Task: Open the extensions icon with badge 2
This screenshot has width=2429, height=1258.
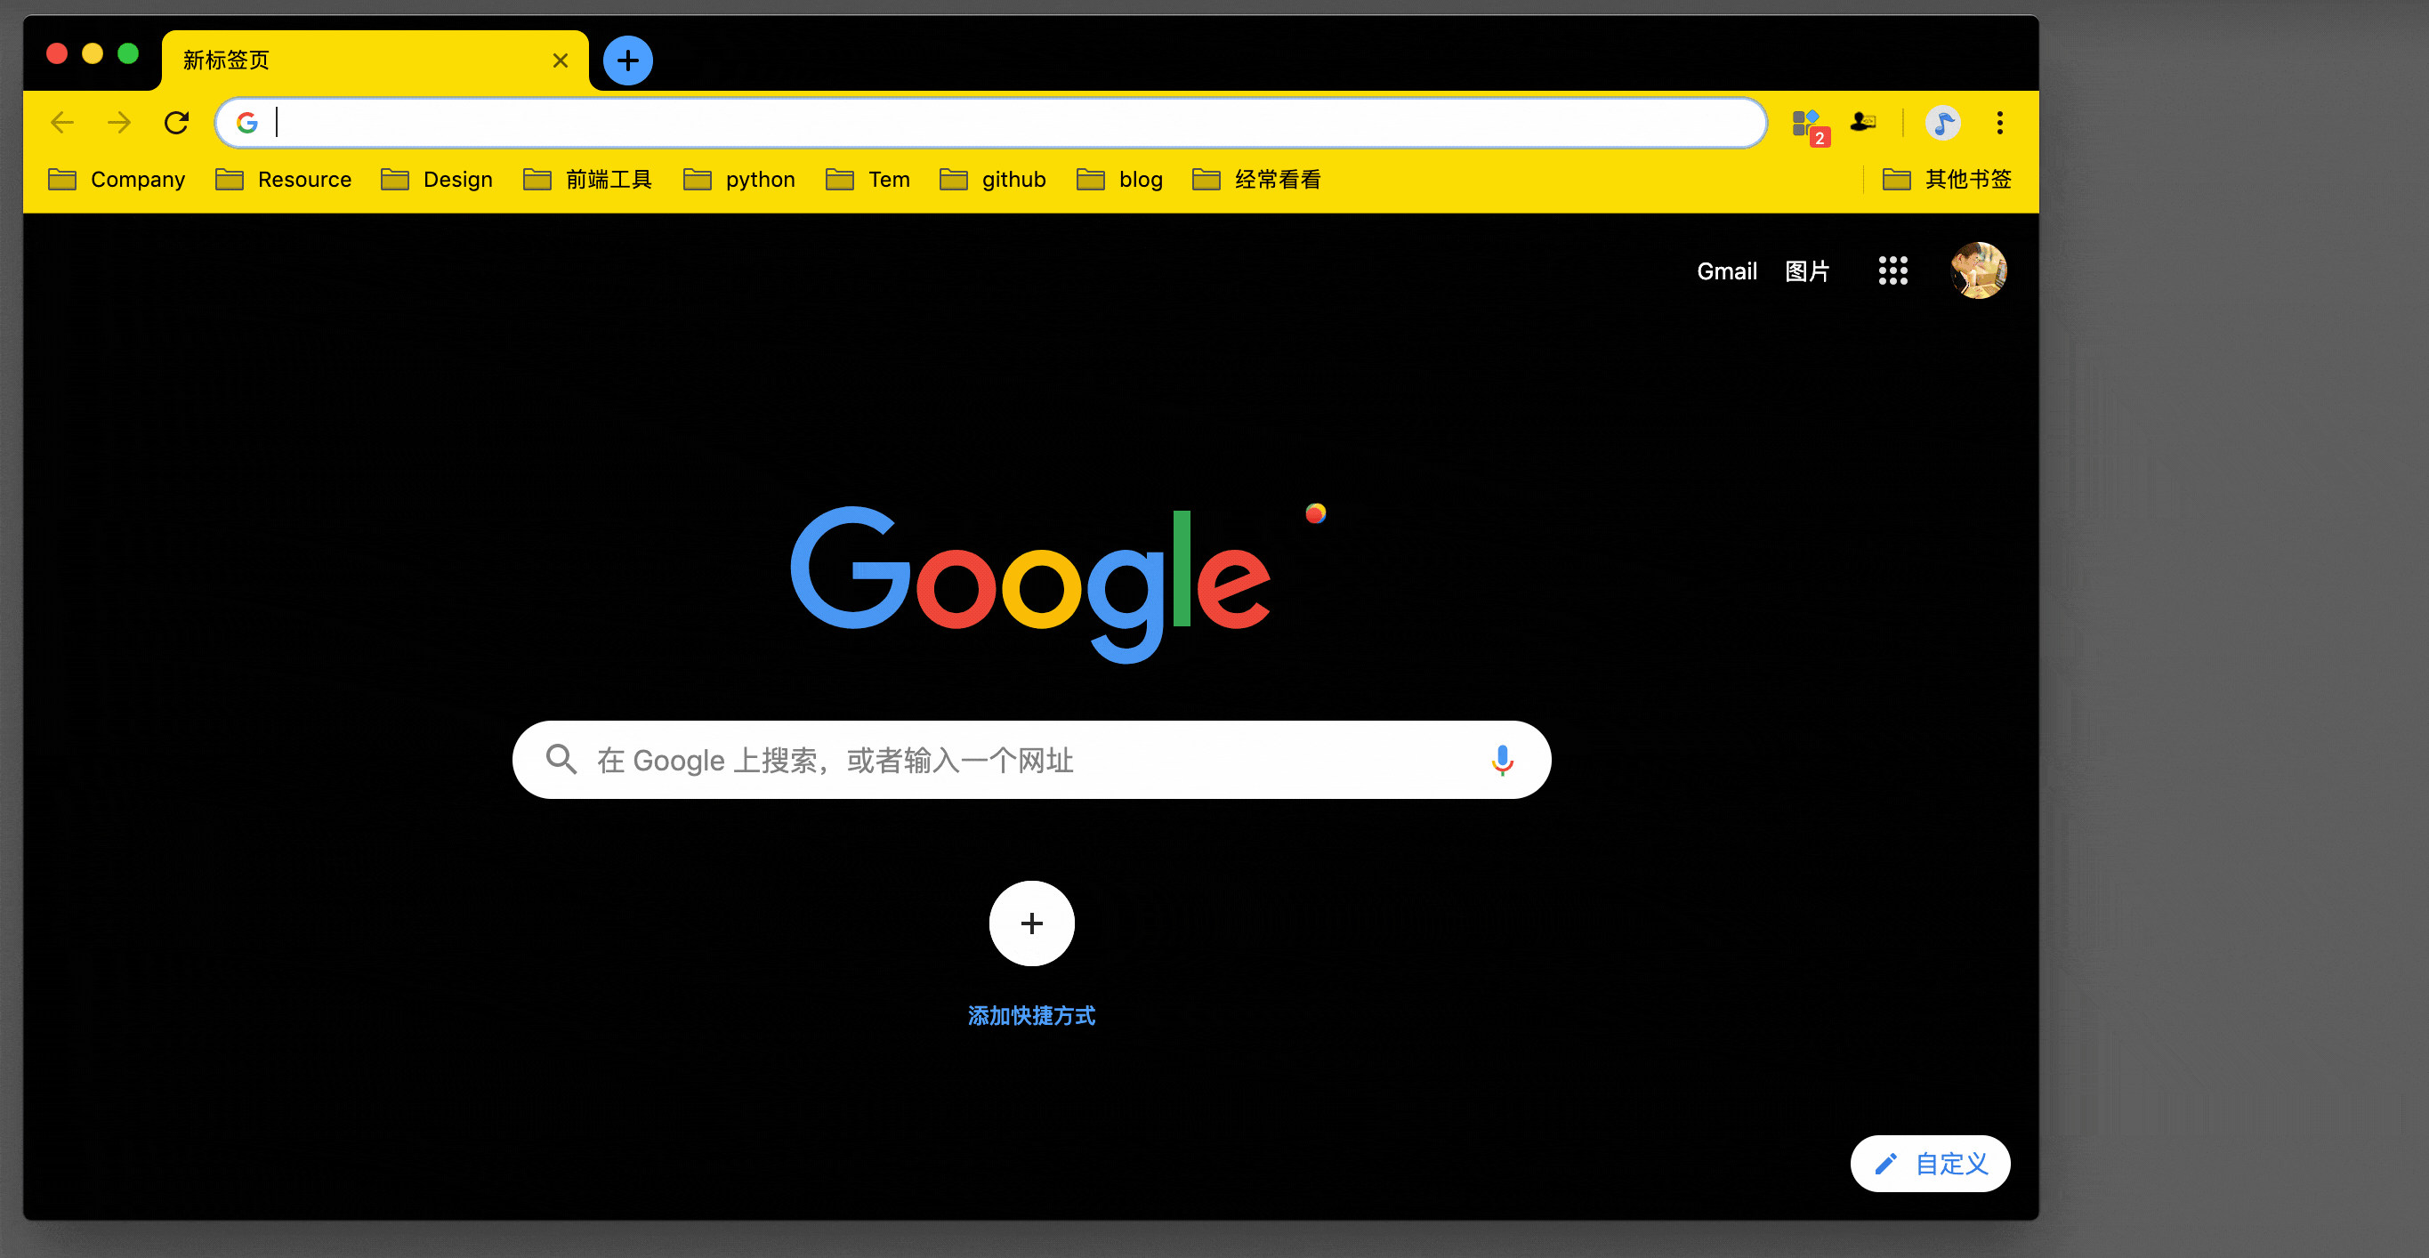Action: [x=1808, y=123]
